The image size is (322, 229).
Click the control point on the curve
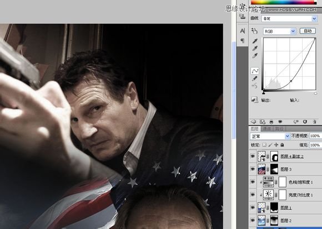click(x=291, y=81)
